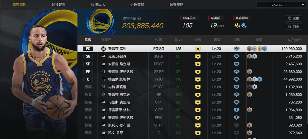This screenshot has height=139, width=308.
Task: Click the 选拔 button
Action: pyautogui.click(x=293, y=18)
